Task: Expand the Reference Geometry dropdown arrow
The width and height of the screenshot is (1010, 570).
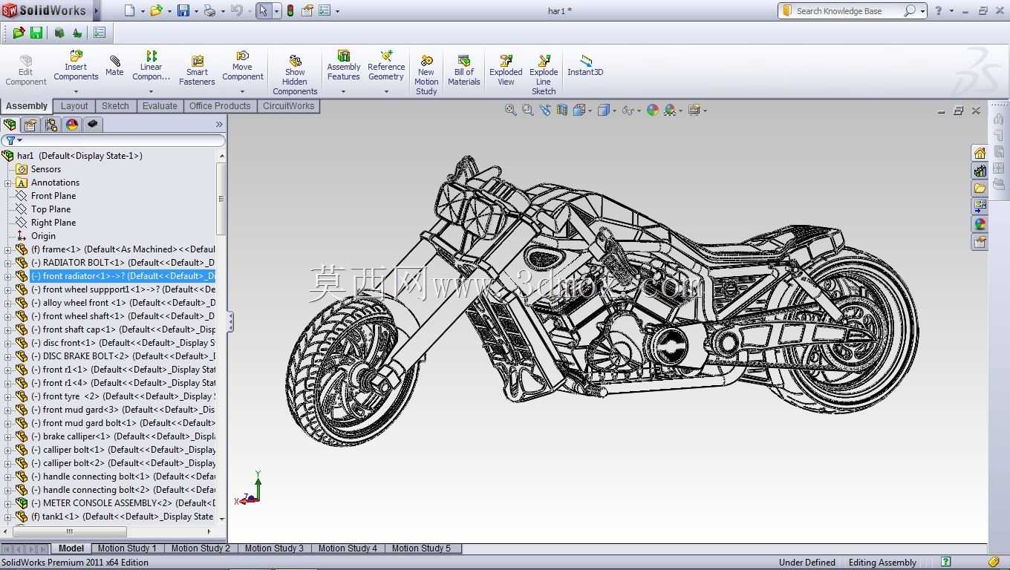Action: tap(386, 92)
